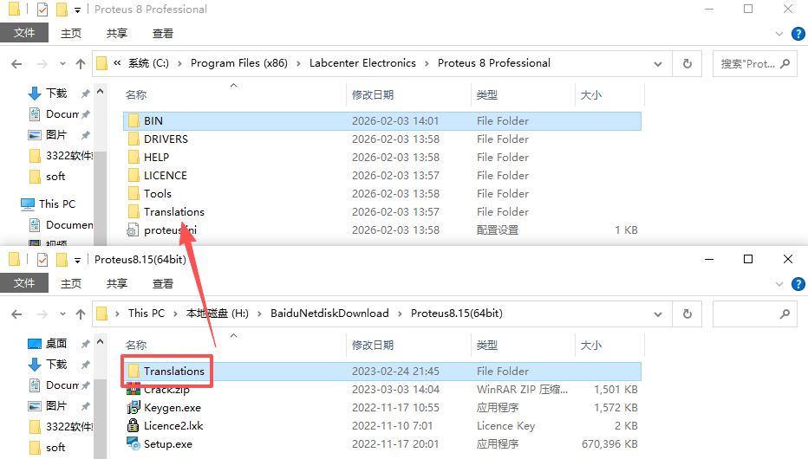808x459 pixels.
Task: Select the Keygen.exe application icon
Action: (134, 408)
